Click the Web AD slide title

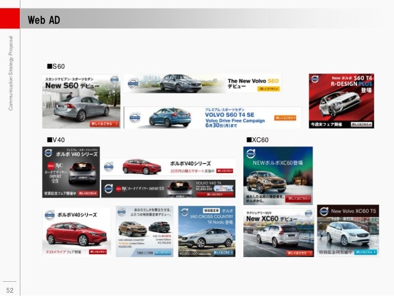44,20
